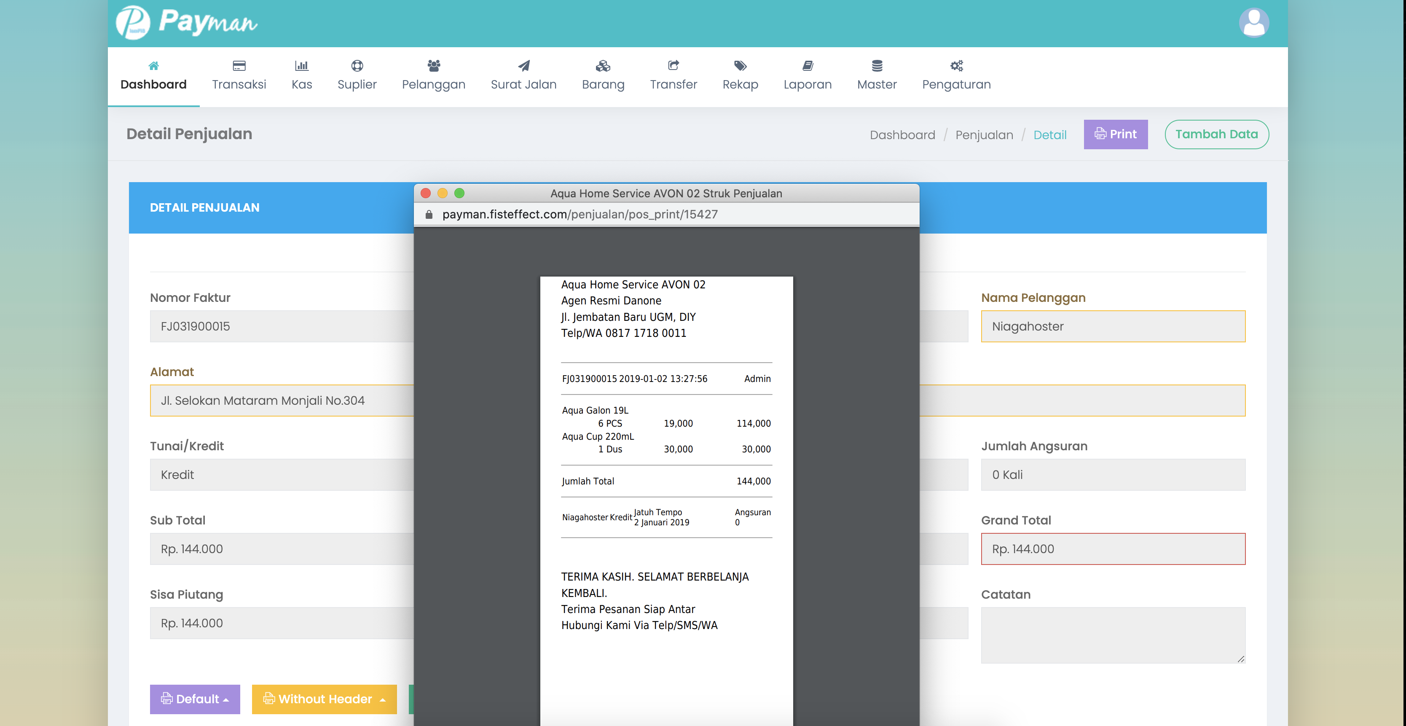Expand the Without Header dropdown
This screenshot has height=726, width=1406.
click(324, 699)
